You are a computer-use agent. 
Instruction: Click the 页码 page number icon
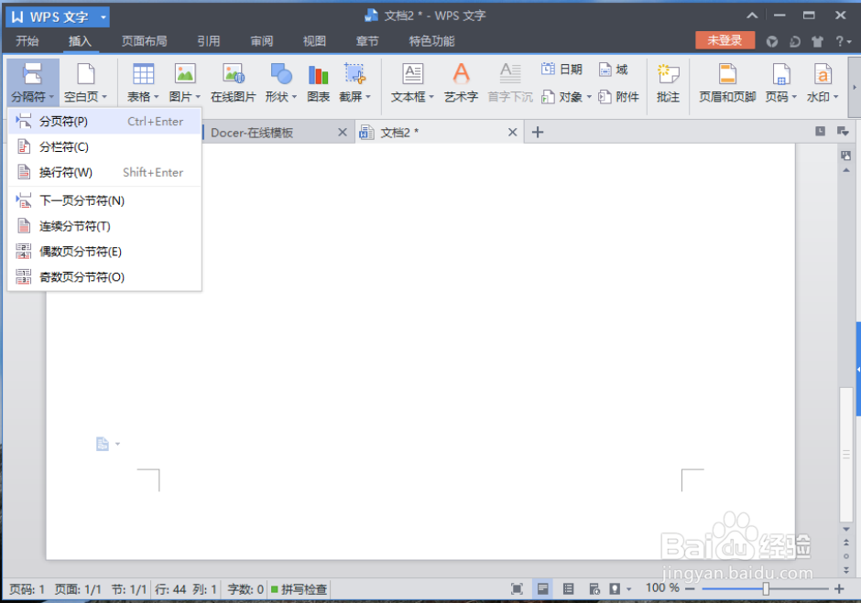point(780,75)
